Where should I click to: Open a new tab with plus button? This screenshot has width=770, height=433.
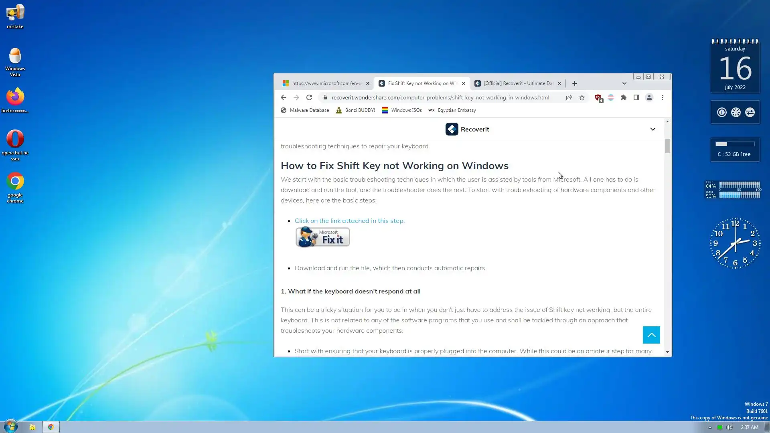pyautogui.click(x=574, y=83)
